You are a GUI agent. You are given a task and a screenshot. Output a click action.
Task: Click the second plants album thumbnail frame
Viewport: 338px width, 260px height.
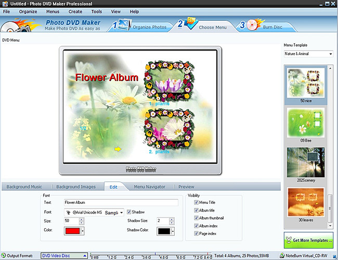169,129
